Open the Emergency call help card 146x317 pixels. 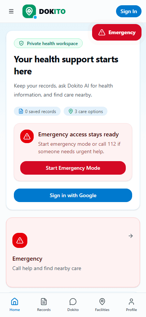pyautogui.click(x=73, y=252)
